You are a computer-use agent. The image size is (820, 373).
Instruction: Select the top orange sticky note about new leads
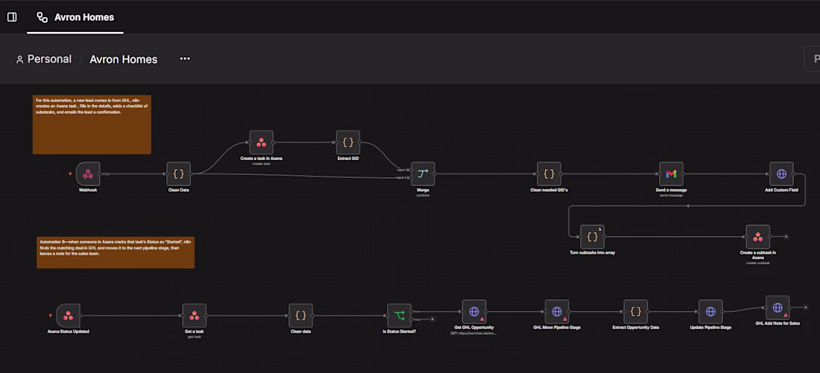coord(92,124)
